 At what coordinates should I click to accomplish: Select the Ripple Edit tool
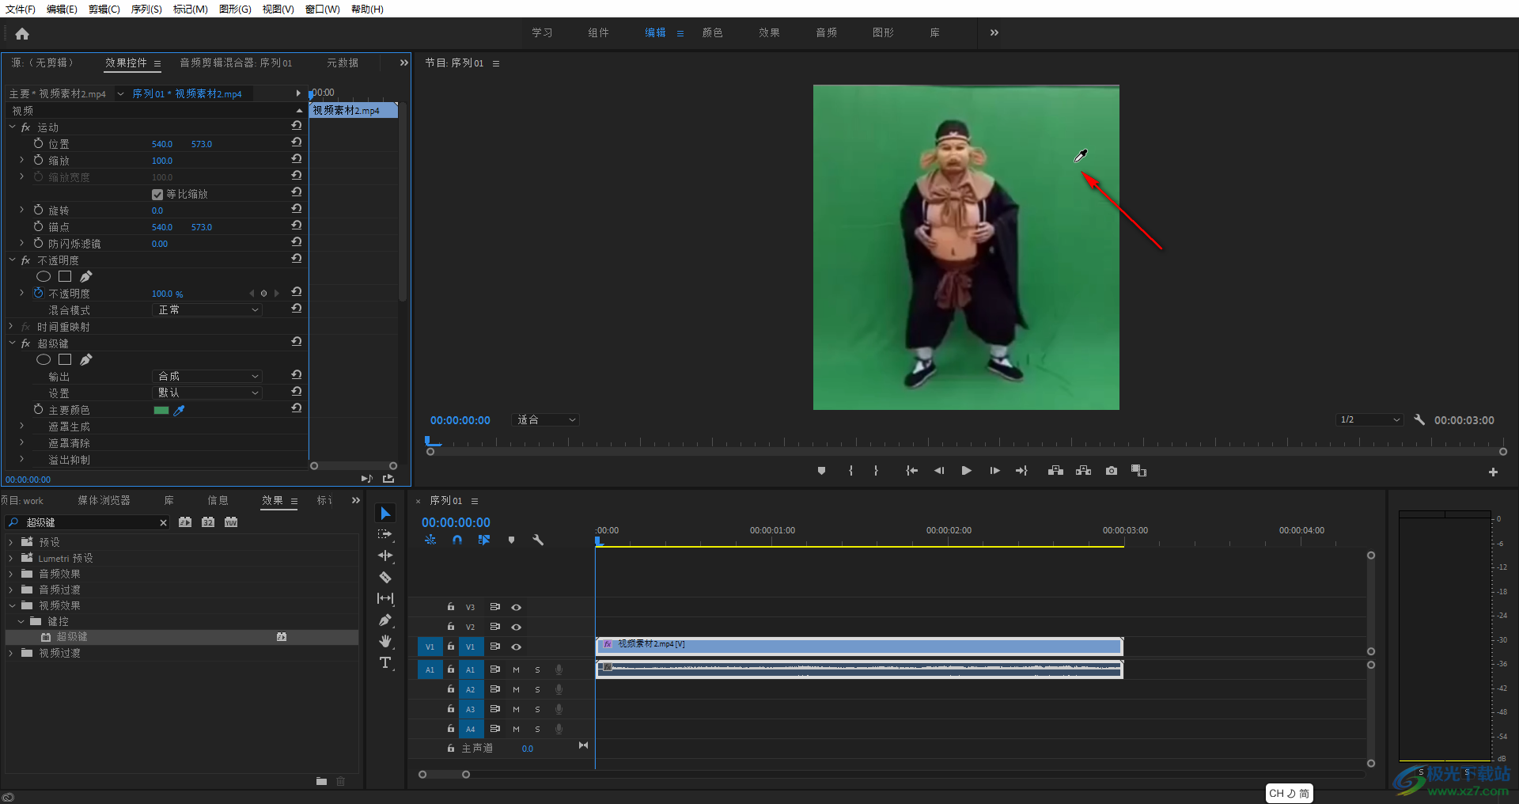tap(385, 556)
